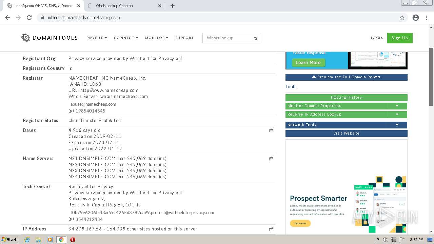This screenshot has height=244, width=434.
Task: Click the share arrow in the Dates row
Action: (271, 130)
